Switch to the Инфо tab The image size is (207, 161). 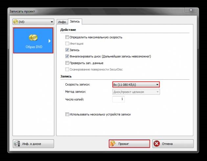[x=62, y=22]
